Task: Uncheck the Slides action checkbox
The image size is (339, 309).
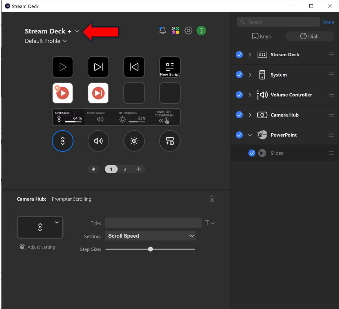Action: pyautogui.click(x=252, y=153)
